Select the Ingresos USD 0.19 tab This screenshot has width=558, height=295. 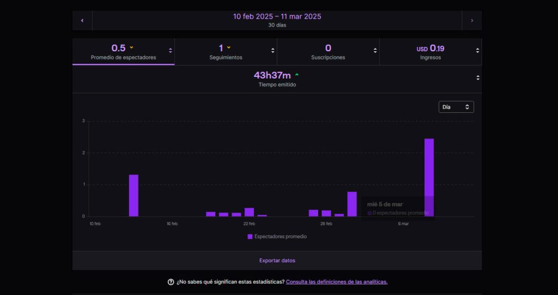430,51
